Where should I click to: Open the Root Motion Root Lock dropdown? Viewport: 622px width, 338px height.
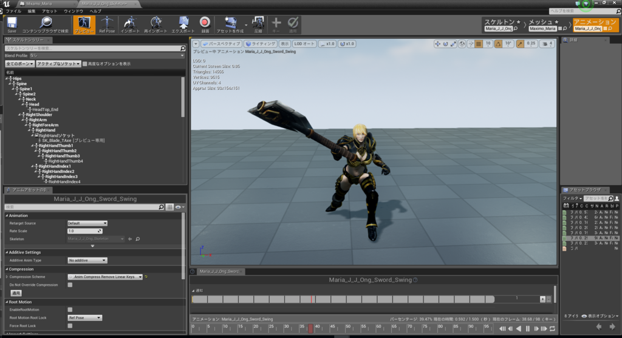point(84,318)
